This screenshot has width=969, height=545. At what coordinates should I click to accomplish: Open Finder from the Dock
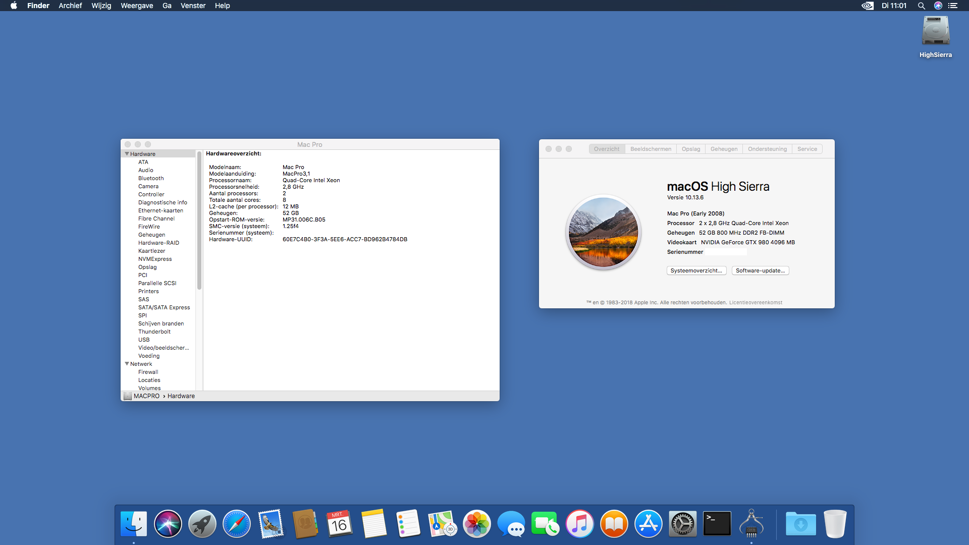pyautogui.click(x=134, y=524)
